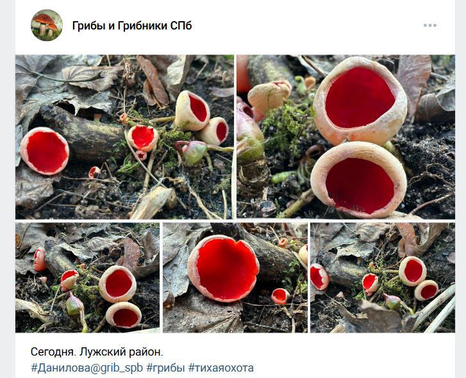This screenshot has height=378, width=466.
Task: Open the top-right photo of two large cups
Action: click(x=345, y=137)
